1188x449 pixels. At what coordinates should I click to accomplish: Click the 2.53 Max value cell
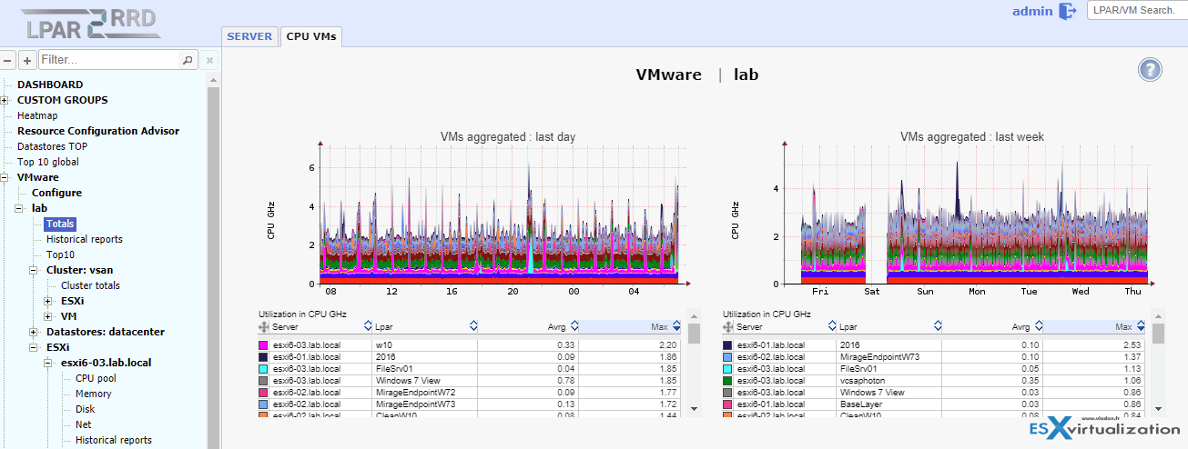tap(1095, 345)
